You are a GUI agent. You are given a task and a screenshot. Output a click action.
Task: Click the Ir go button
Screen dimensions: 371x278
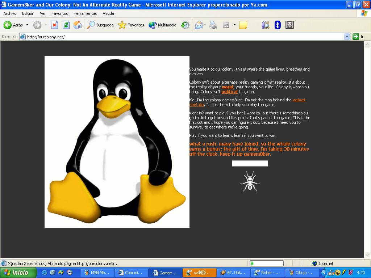358,37
